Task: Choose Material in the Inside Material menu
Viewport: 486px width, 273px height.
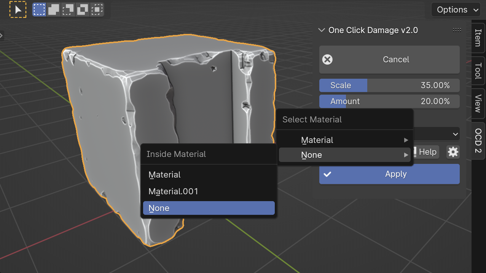Action: 209,175
